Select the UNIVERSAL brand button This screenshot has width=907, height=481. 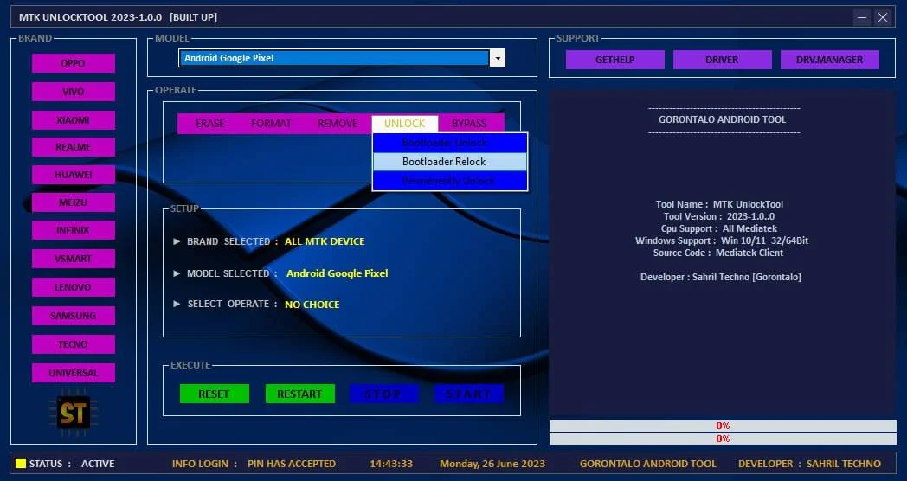pos(74,373)
